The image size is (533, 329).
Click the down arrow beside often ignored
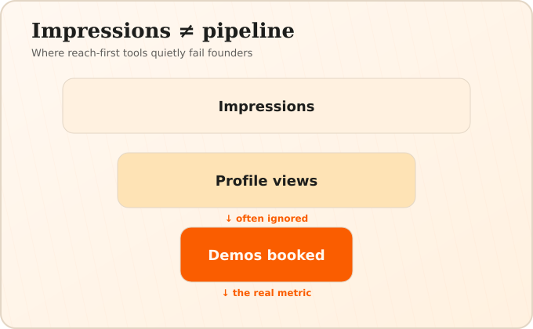229,219
